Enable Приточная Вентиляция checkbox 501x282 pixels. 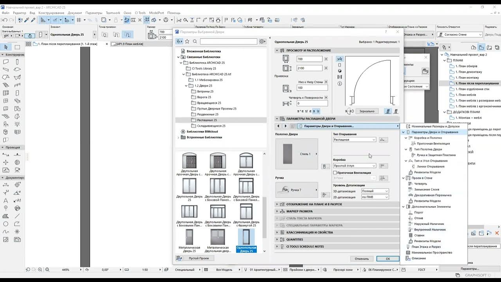[x=335, y=172]
